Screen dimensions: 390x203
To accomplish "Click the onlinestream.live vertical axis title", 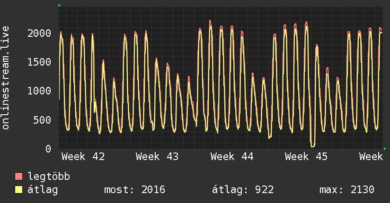I will click(x=6, y=78).
